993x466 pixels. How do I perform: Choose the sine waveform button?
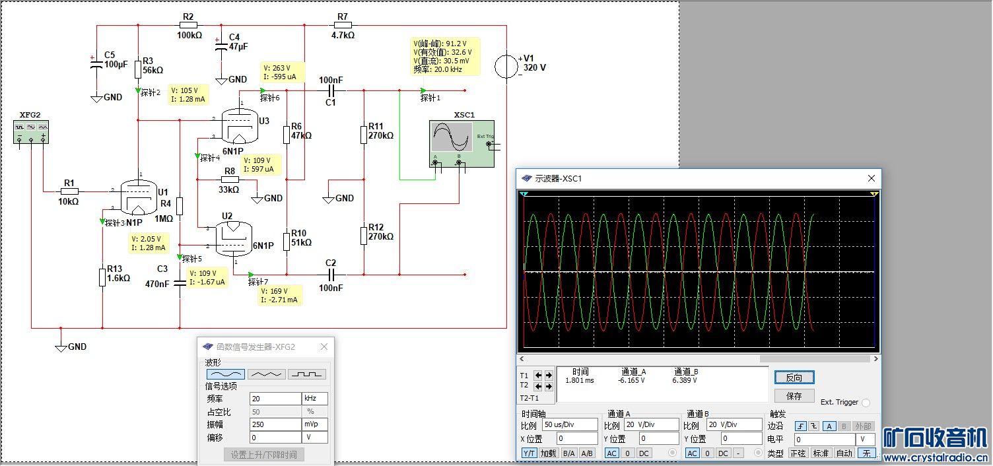[x=226, y=374]
